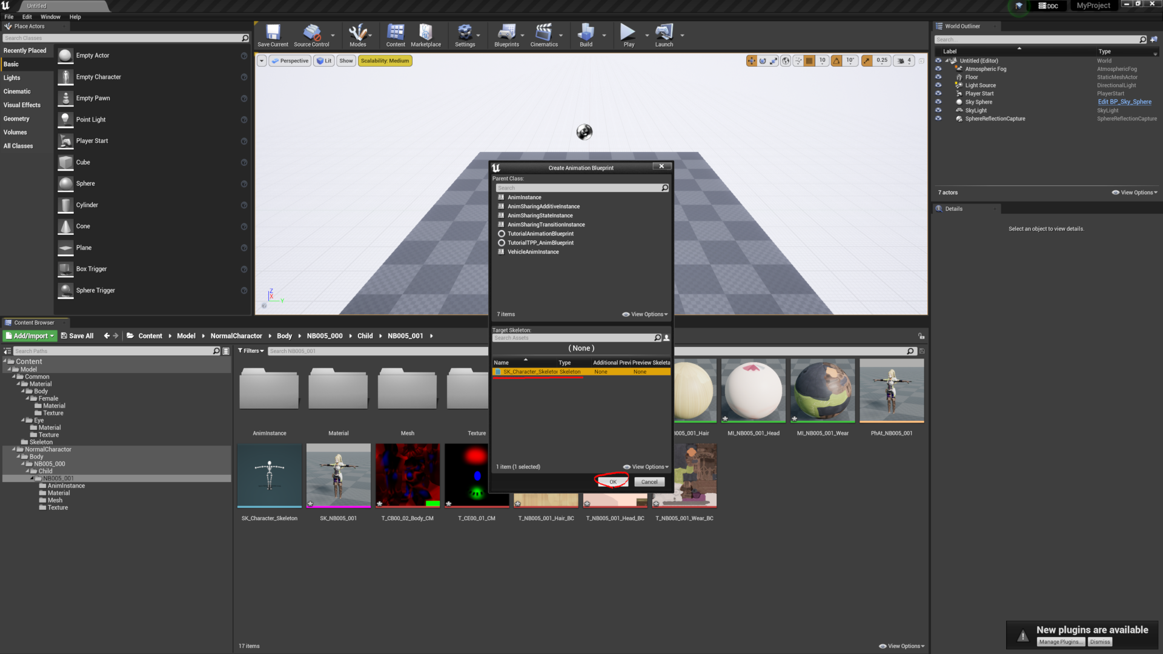Viewport: 1163px width, 654px height.
Task: Open the scale snap value 0.25 dropdown
Action: tap(882, 61)
